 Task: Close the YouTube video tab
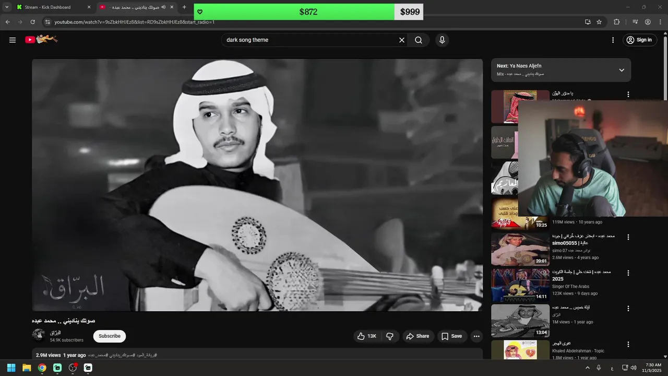pyautogui.click(x=172, y=7)
